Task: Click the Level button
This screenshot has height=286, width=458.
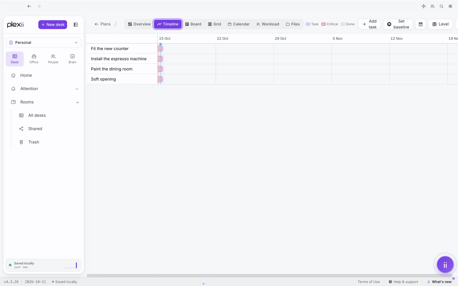Action: point(441,24)
